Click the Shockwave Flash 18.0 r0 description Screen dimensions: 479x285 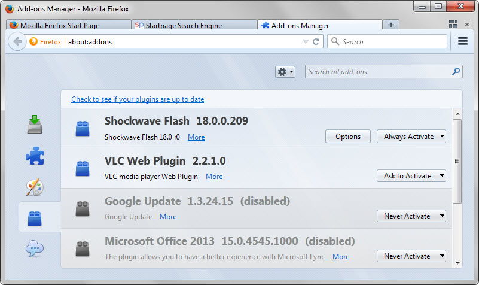click(x=142, y=137)
